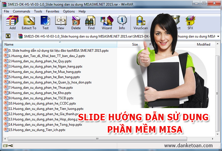Select 1.Huong_dan_Tao_dL_Khai_bao_TT_ban_dau_2.pptx
222x151 pixels.
(x=45, y=56)
